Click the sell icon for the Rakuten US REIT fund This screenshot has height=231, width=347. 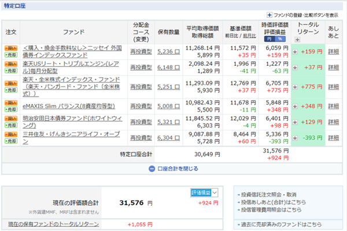coord(10,70)
